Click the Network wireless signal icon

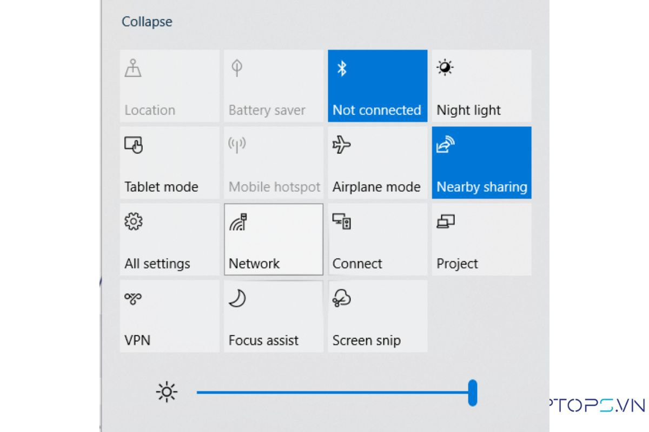pyautogui.click(x=237, y=222)
